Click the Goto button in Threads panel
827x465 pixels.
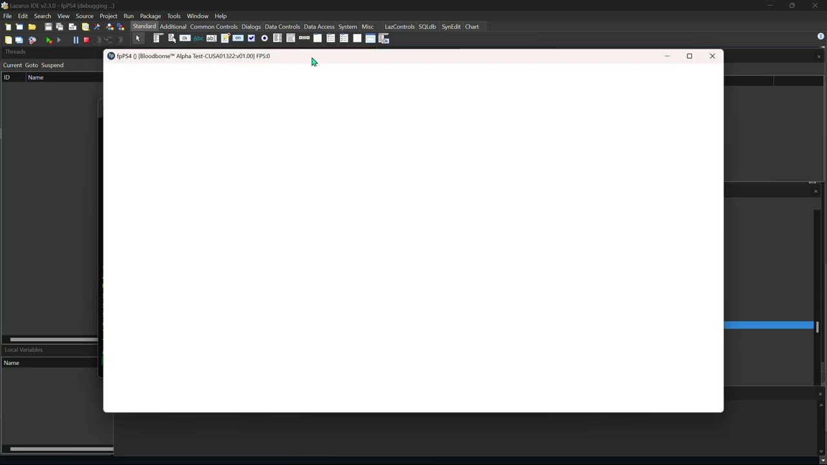32,65
